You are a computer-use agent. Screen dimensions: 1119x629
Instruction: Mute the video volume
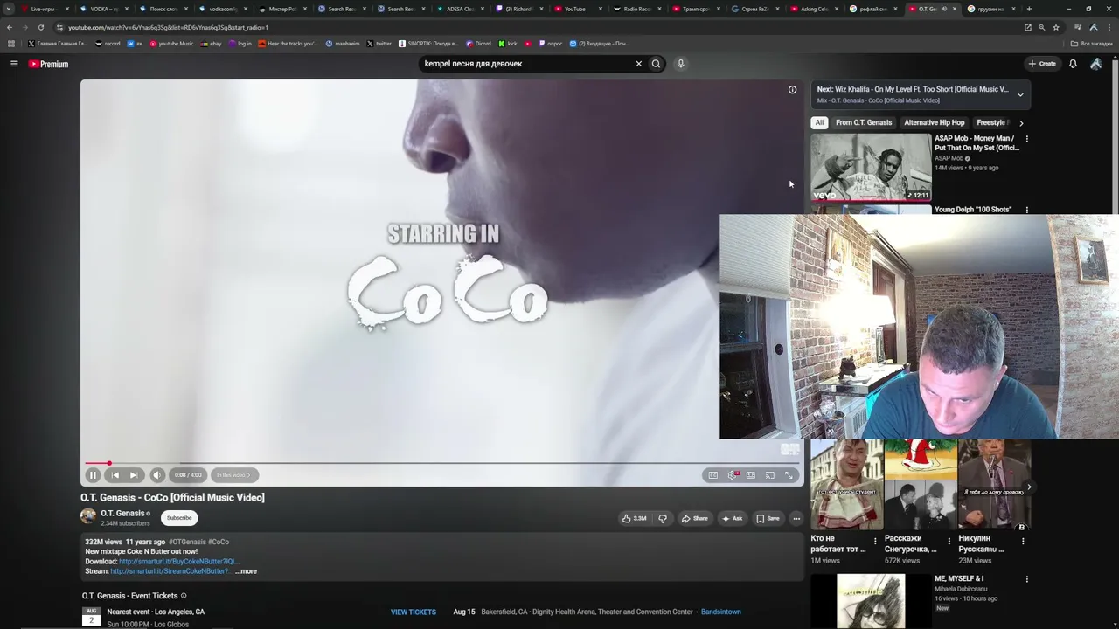[157, 475]
